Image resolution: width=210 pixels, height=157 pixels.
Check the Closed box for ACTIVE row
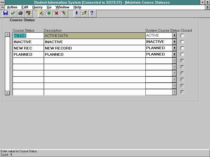[x=182, y=36]
